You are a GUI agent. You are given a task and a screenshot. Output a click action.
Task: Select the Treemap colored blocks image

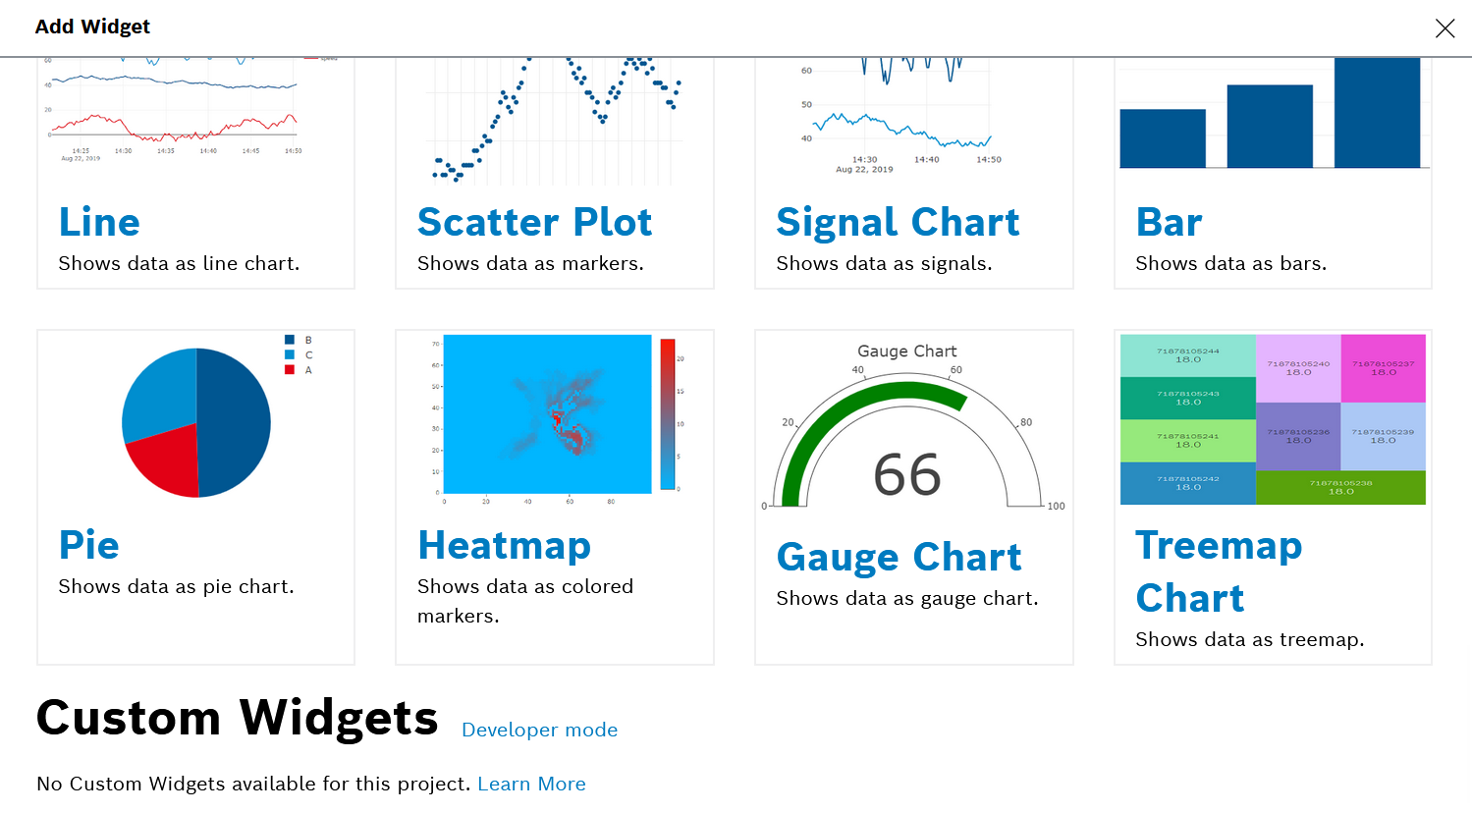(x=1273, y=419)
